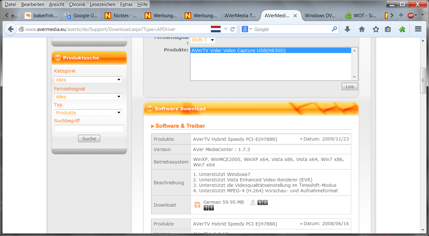This screenshot has height=236, width=429.
Task: Open the Extras menu
Action: coord(126,4)
